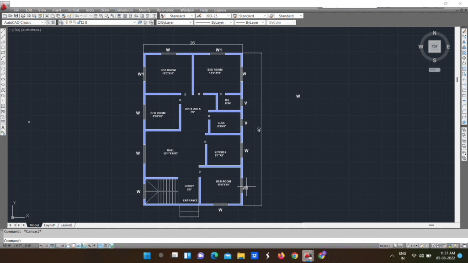
Task: Activate the Pan hand tool
Action: [x=96, y=16]
